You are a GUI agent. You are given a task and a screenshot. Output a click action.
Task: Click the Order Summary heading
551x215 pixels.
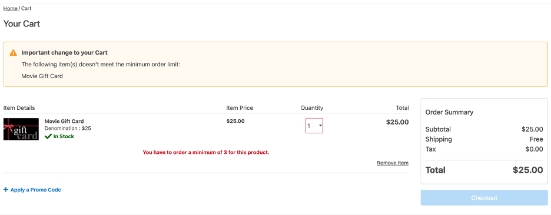point(449,112)
